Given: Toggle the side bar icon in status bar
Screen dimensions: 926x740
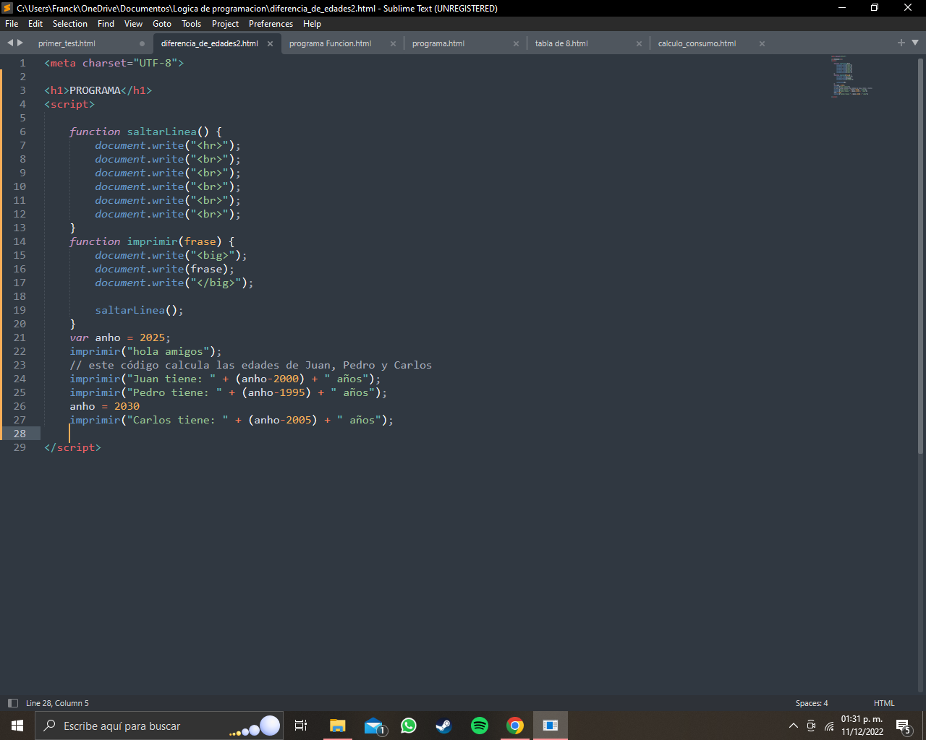Looking at the screenshot, I should 12,703.
